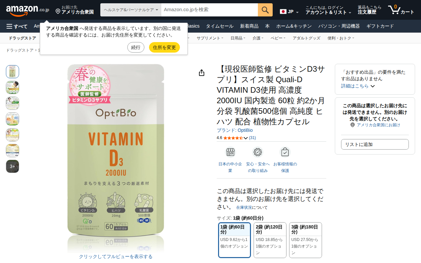
Task: Expand the 詳細はこちら chevron
Action: click(373, 86)
